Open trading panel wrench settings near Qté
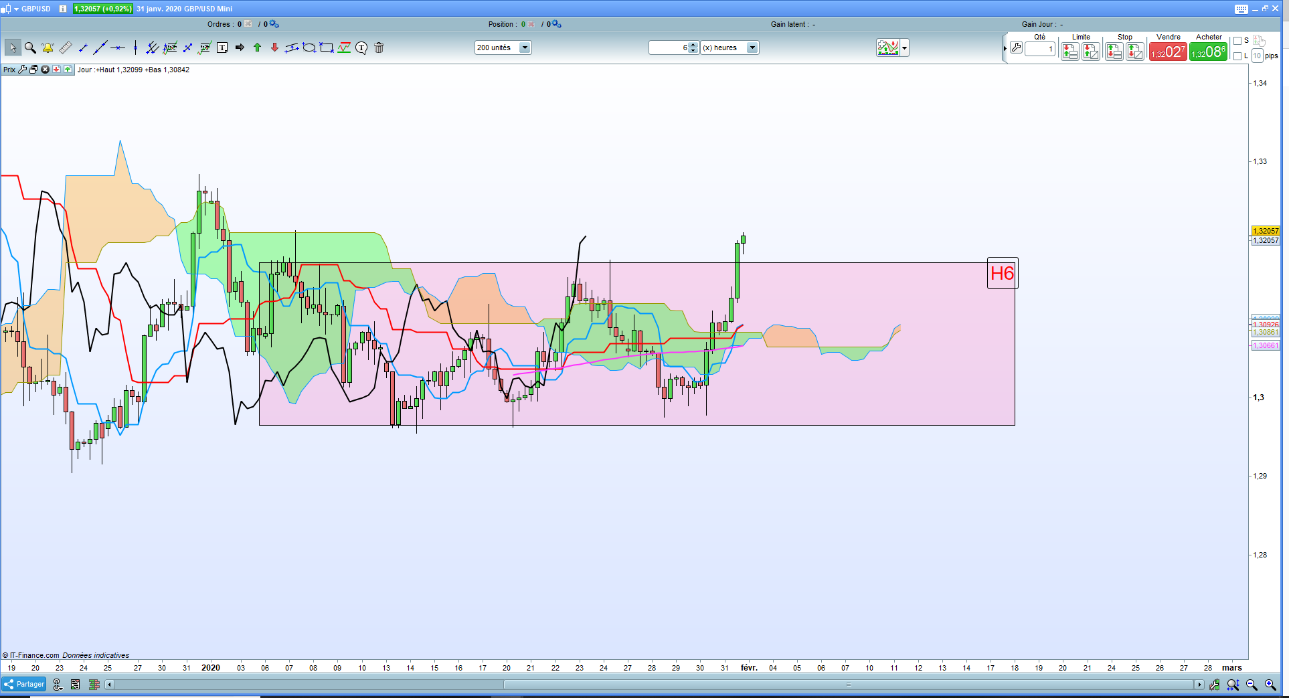The image size is (1289, 698). [x=1016, y=48]
